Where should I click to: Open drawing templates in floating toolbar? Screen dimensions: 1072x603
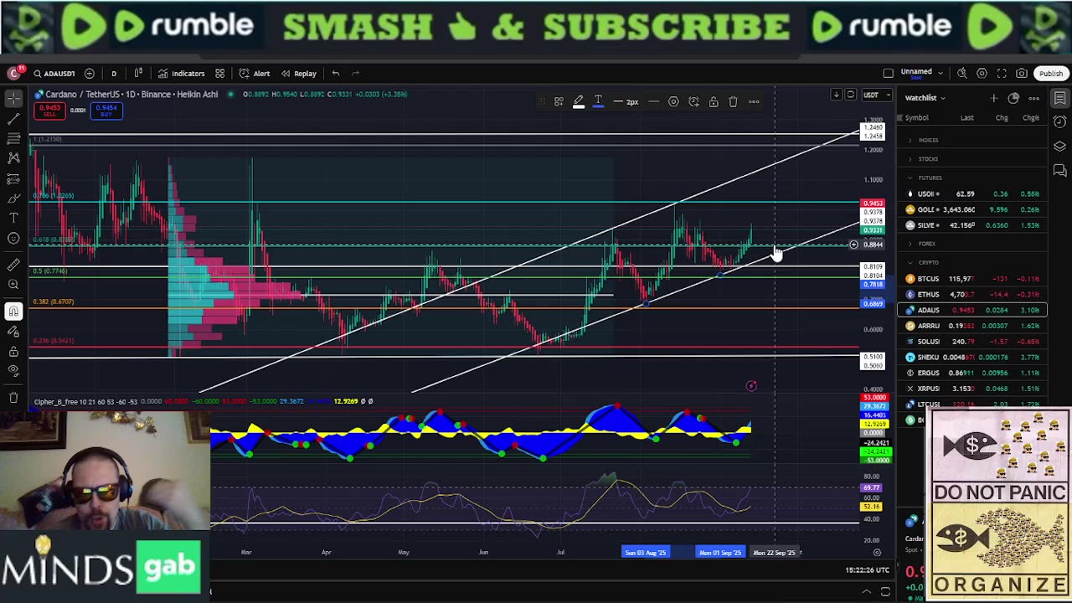coord(559,102)
